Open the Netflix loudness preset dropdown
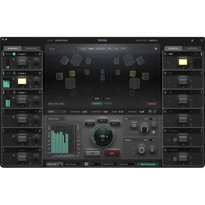Image resolution: width=205 pixels, height=205 pixels. [x=57, y=111]
